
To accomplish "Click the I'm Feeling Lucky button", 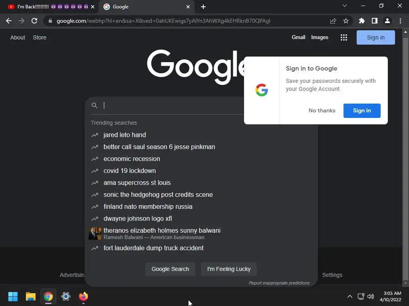I will click(229, 269).
